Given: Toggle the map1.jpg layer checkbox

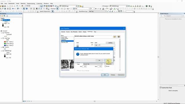Looking at the screenshot, I should (3, 38).
